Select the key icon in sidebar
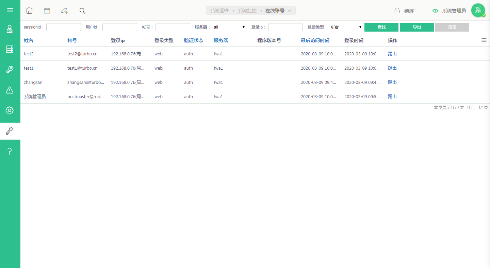Viewport: 490px width, 268px height. pyautogui.click(x=10, y=70)
